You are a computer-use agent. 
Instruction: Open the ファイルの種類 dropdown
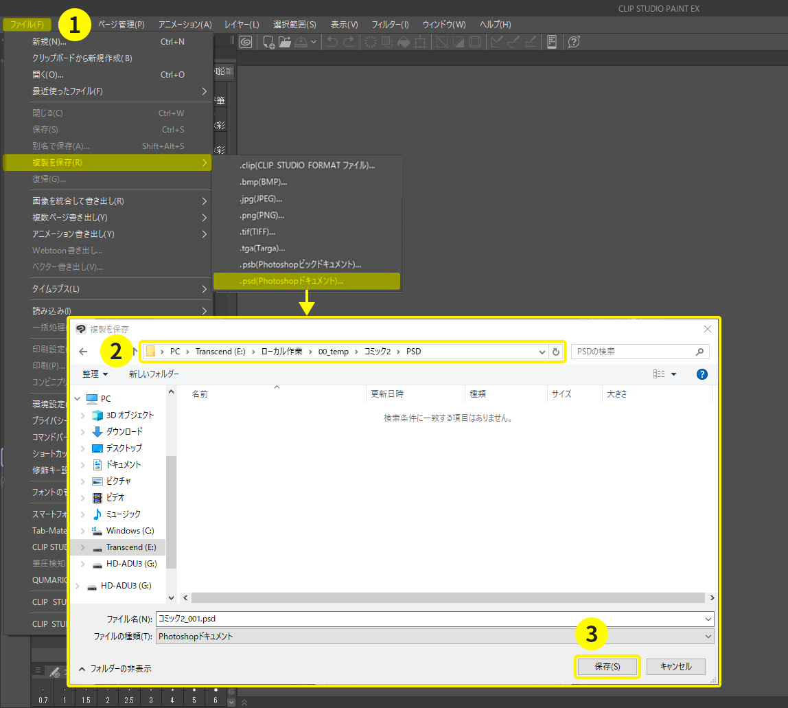coord(708,637)
